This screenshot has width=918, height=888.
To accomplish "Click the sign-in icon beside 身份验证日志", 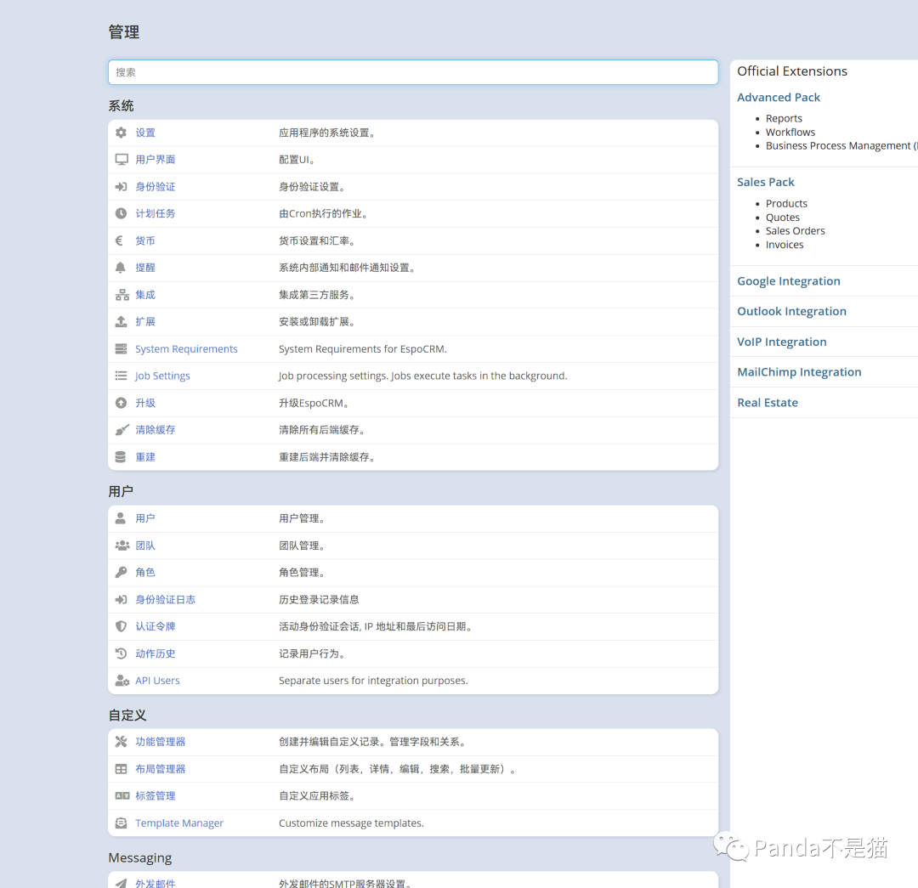I will (x=122, y=599).
